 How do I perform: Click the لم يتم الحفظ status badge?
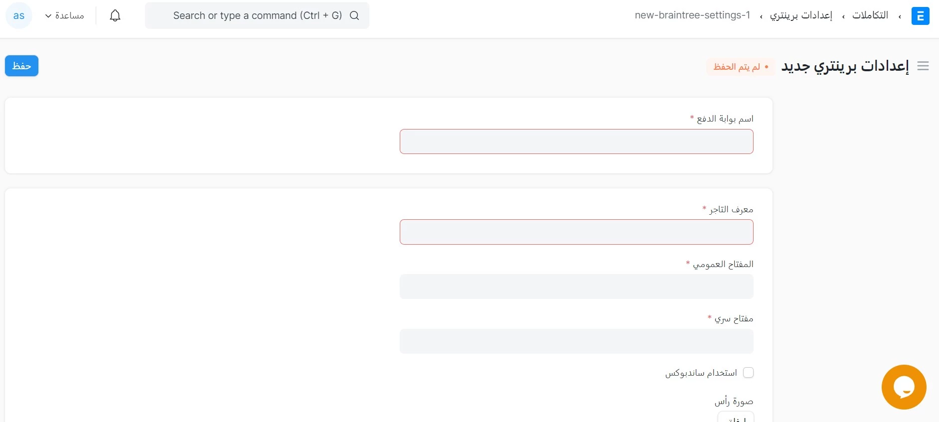(x=741, y=67)
